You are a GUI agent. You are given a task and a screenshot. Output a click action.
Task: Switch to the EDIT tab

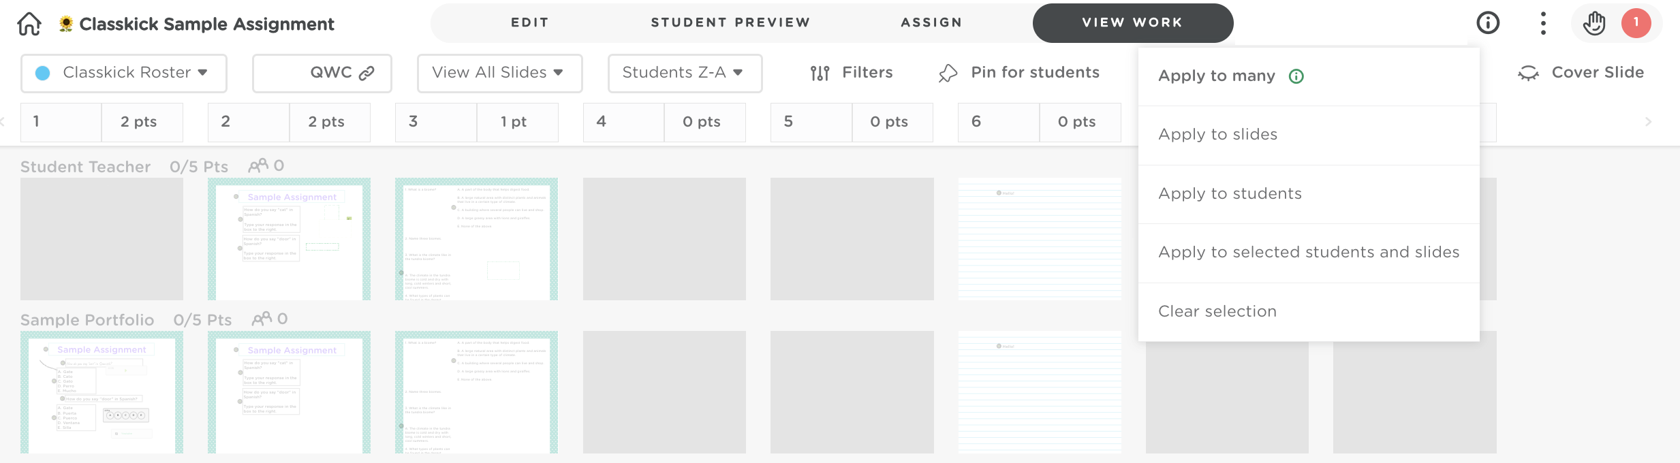[x=530, y=22]
